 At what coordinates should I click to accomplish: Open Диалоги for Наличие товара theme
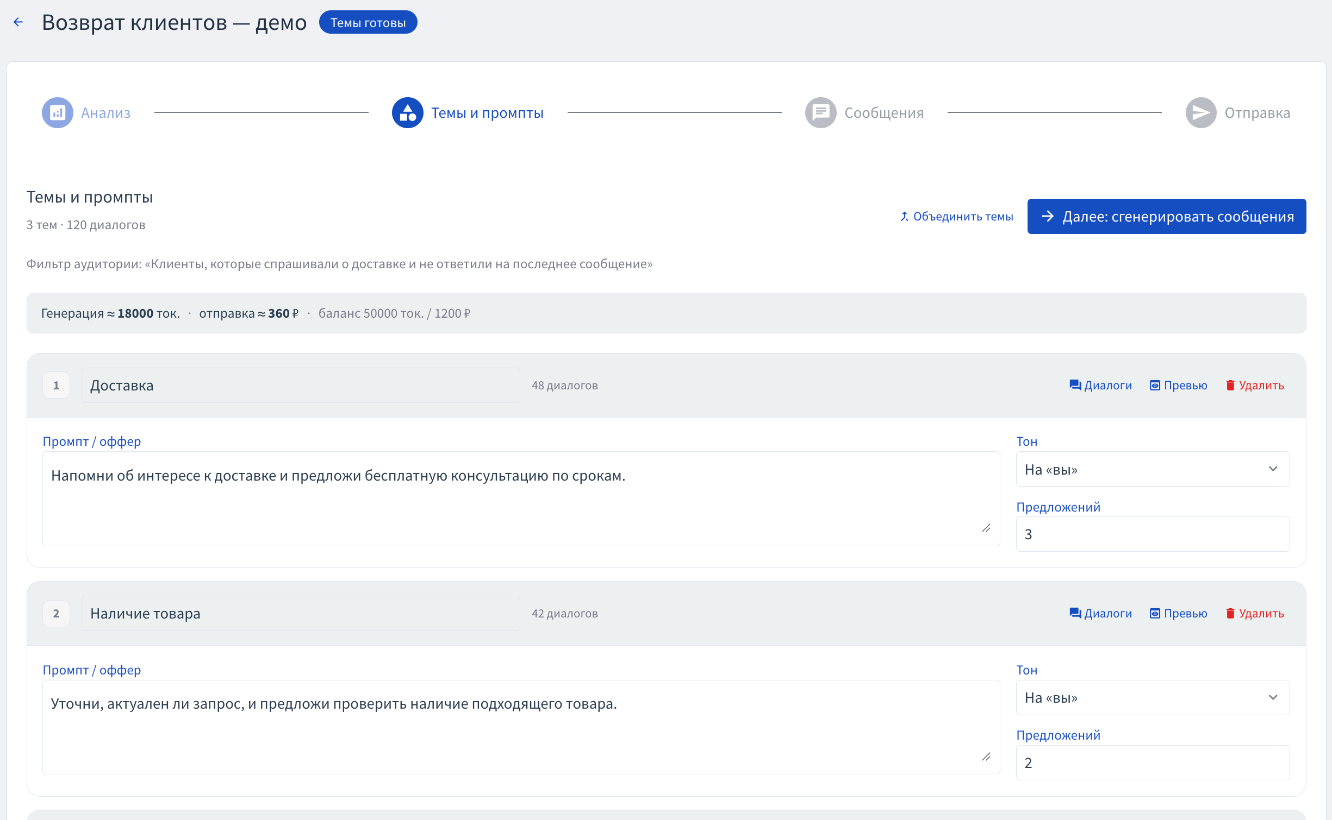[1100, 613]
